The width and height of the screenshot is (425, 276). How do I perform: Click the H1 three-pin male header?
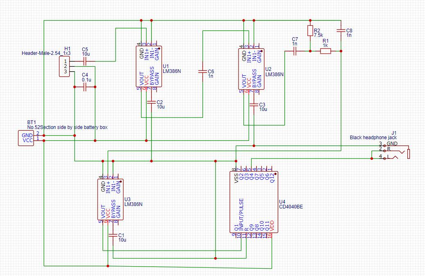(64, 67)
